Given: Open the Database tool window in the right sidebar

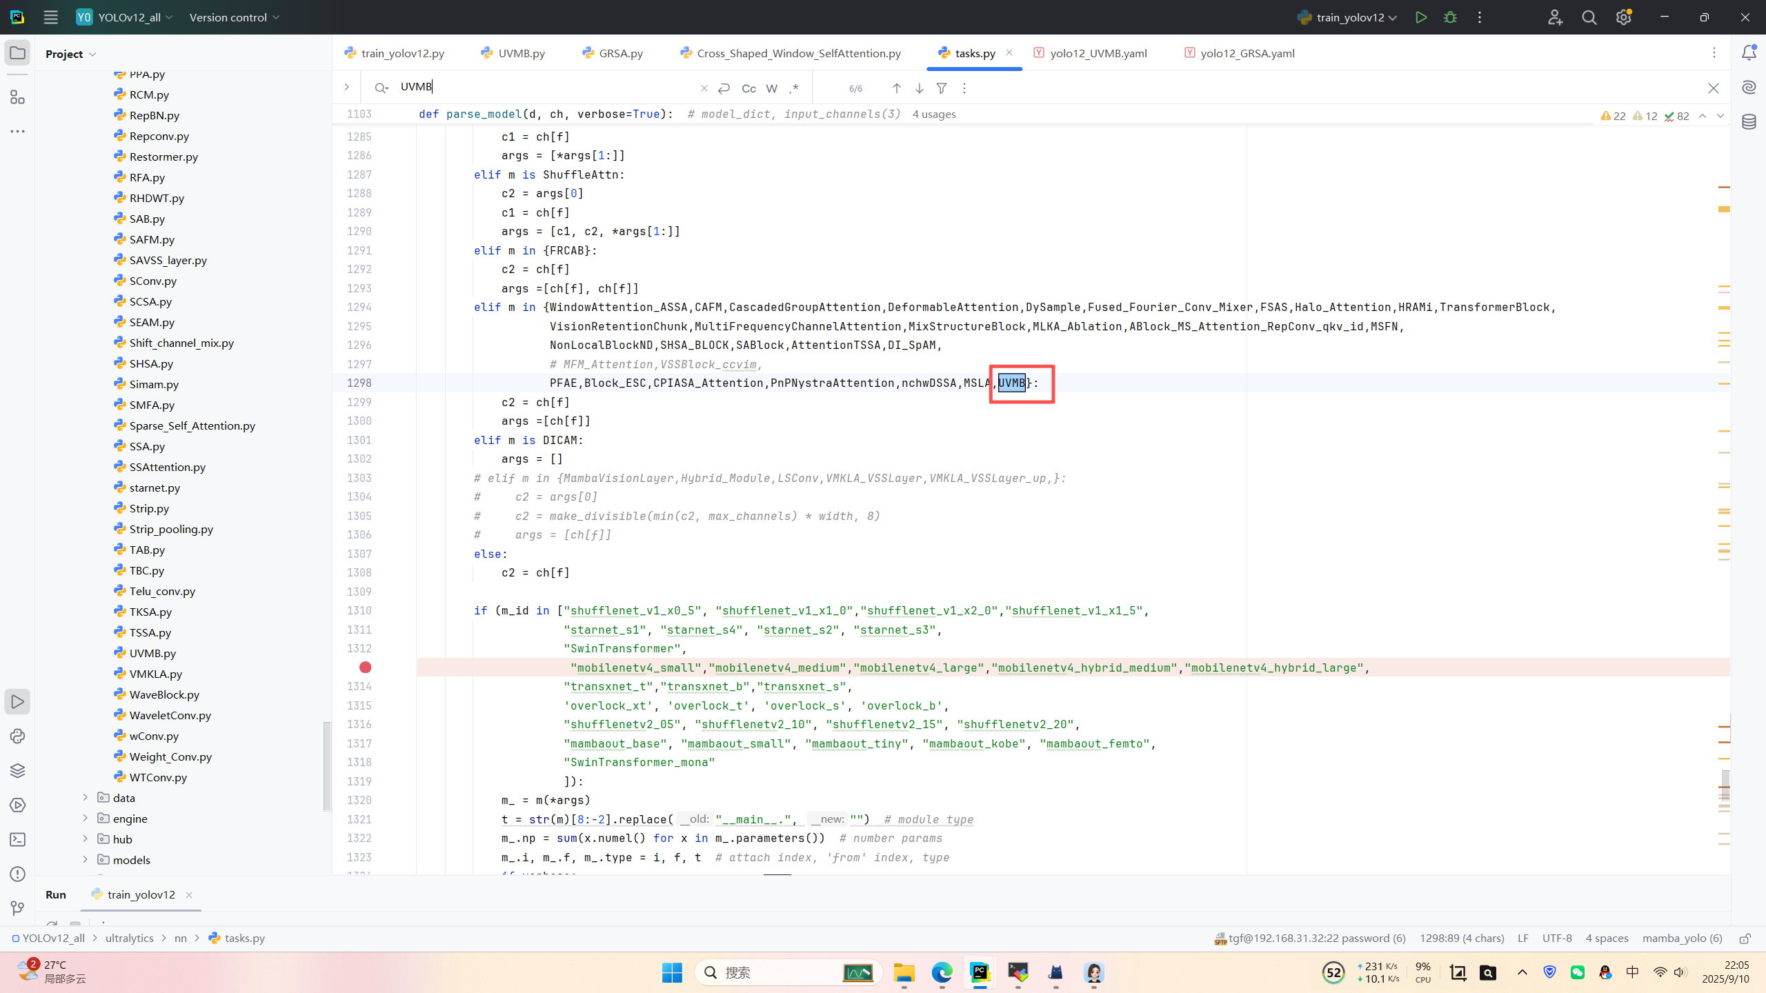Looking at the screenshot, I should click(1749, 122).
